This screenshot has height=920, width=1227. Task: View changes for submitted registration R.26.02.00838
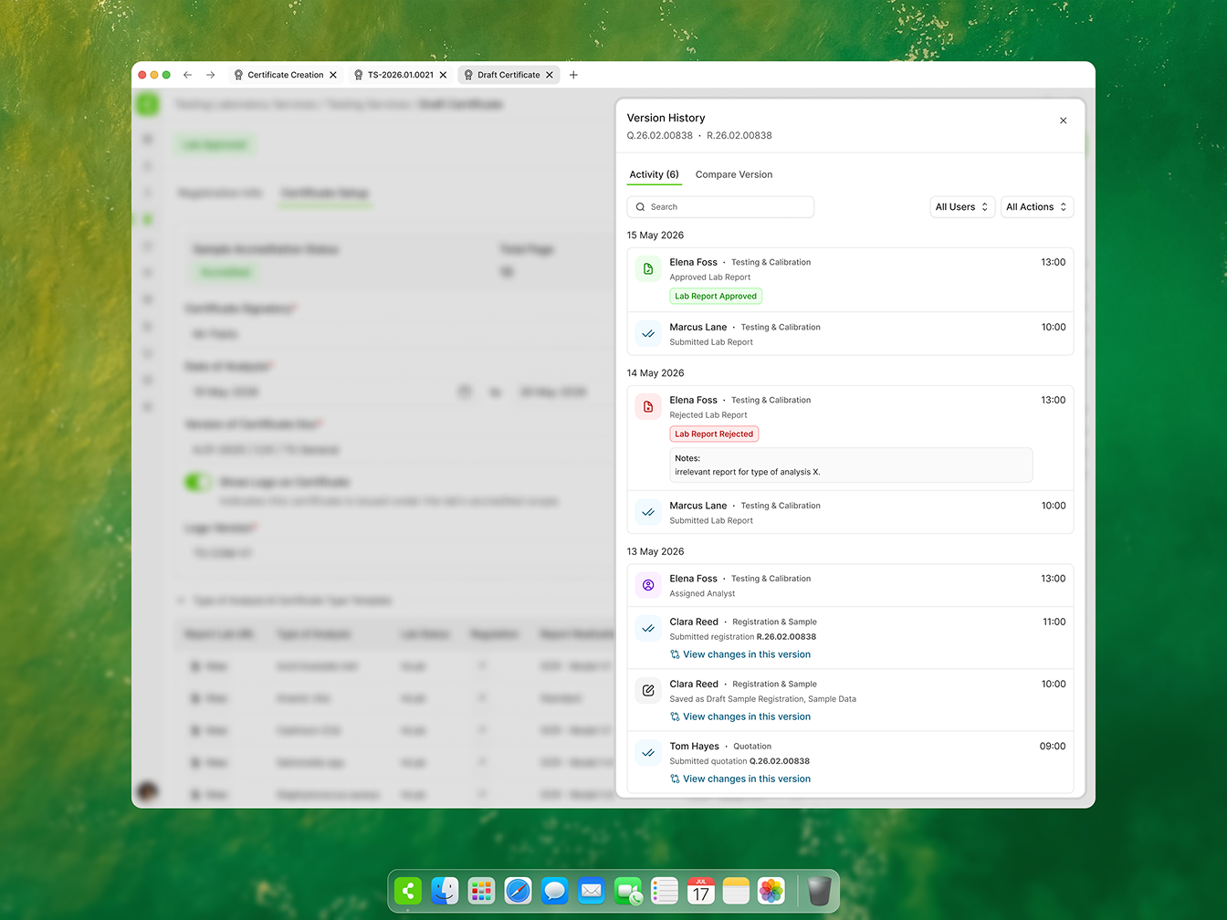tap(740, 654)
